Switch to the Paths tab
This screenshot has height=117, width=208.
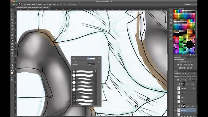(x=187, y=71)
